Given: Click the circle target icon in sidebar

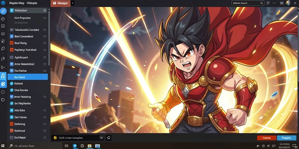Looking at the screenshot, I should pyautogui.click(x=3, y=92).
